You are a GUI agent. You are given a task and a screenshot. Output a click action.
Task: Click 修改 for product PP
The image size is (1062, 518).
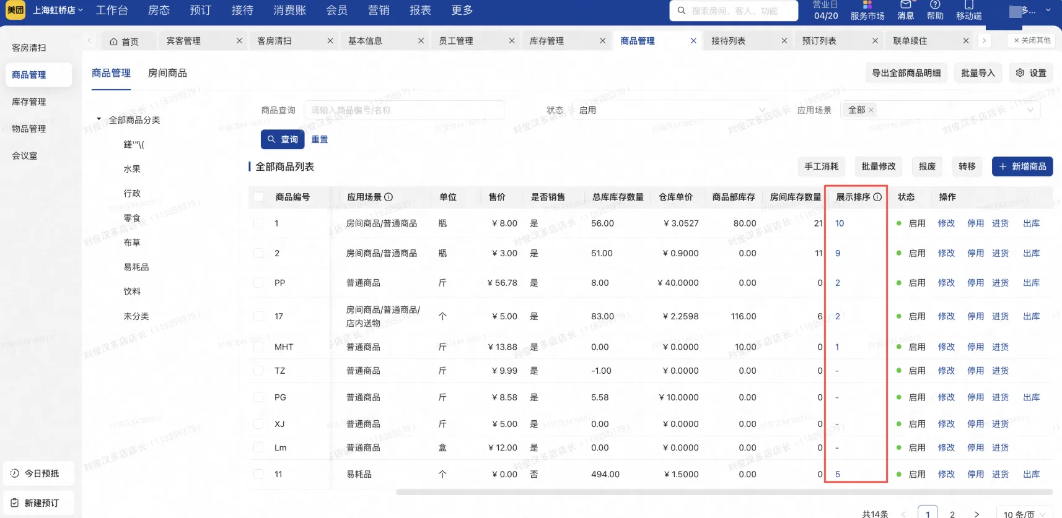point(946,283)
